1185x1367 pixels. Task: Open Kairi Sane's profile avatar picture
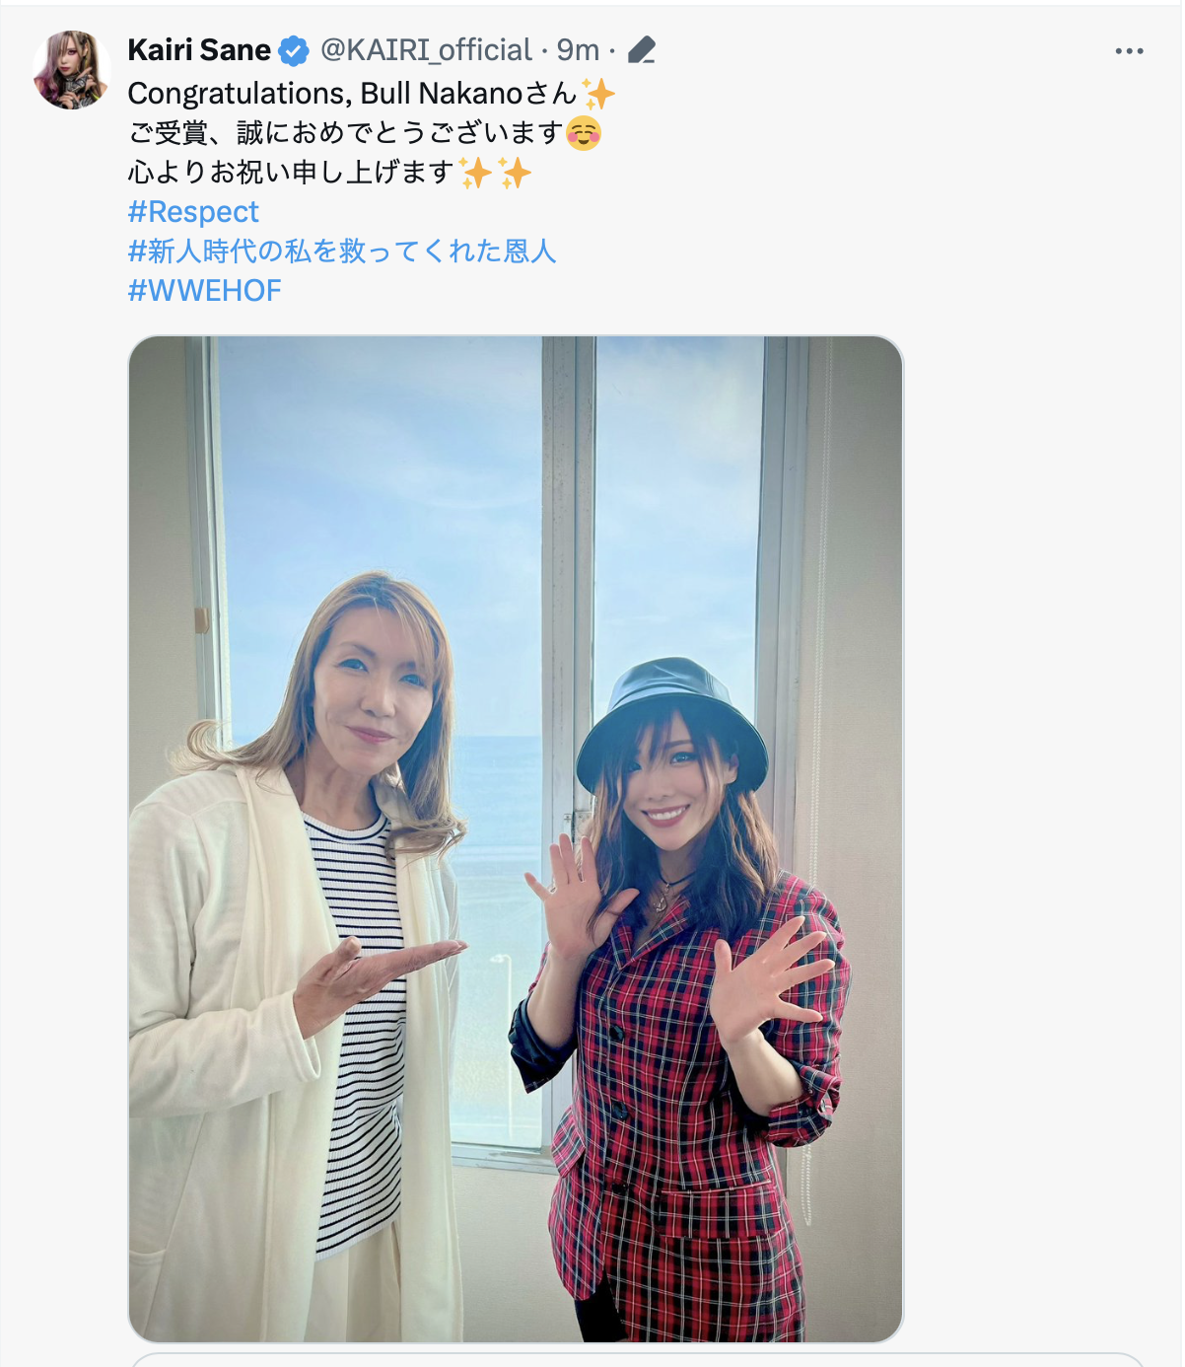click(71, 69)
